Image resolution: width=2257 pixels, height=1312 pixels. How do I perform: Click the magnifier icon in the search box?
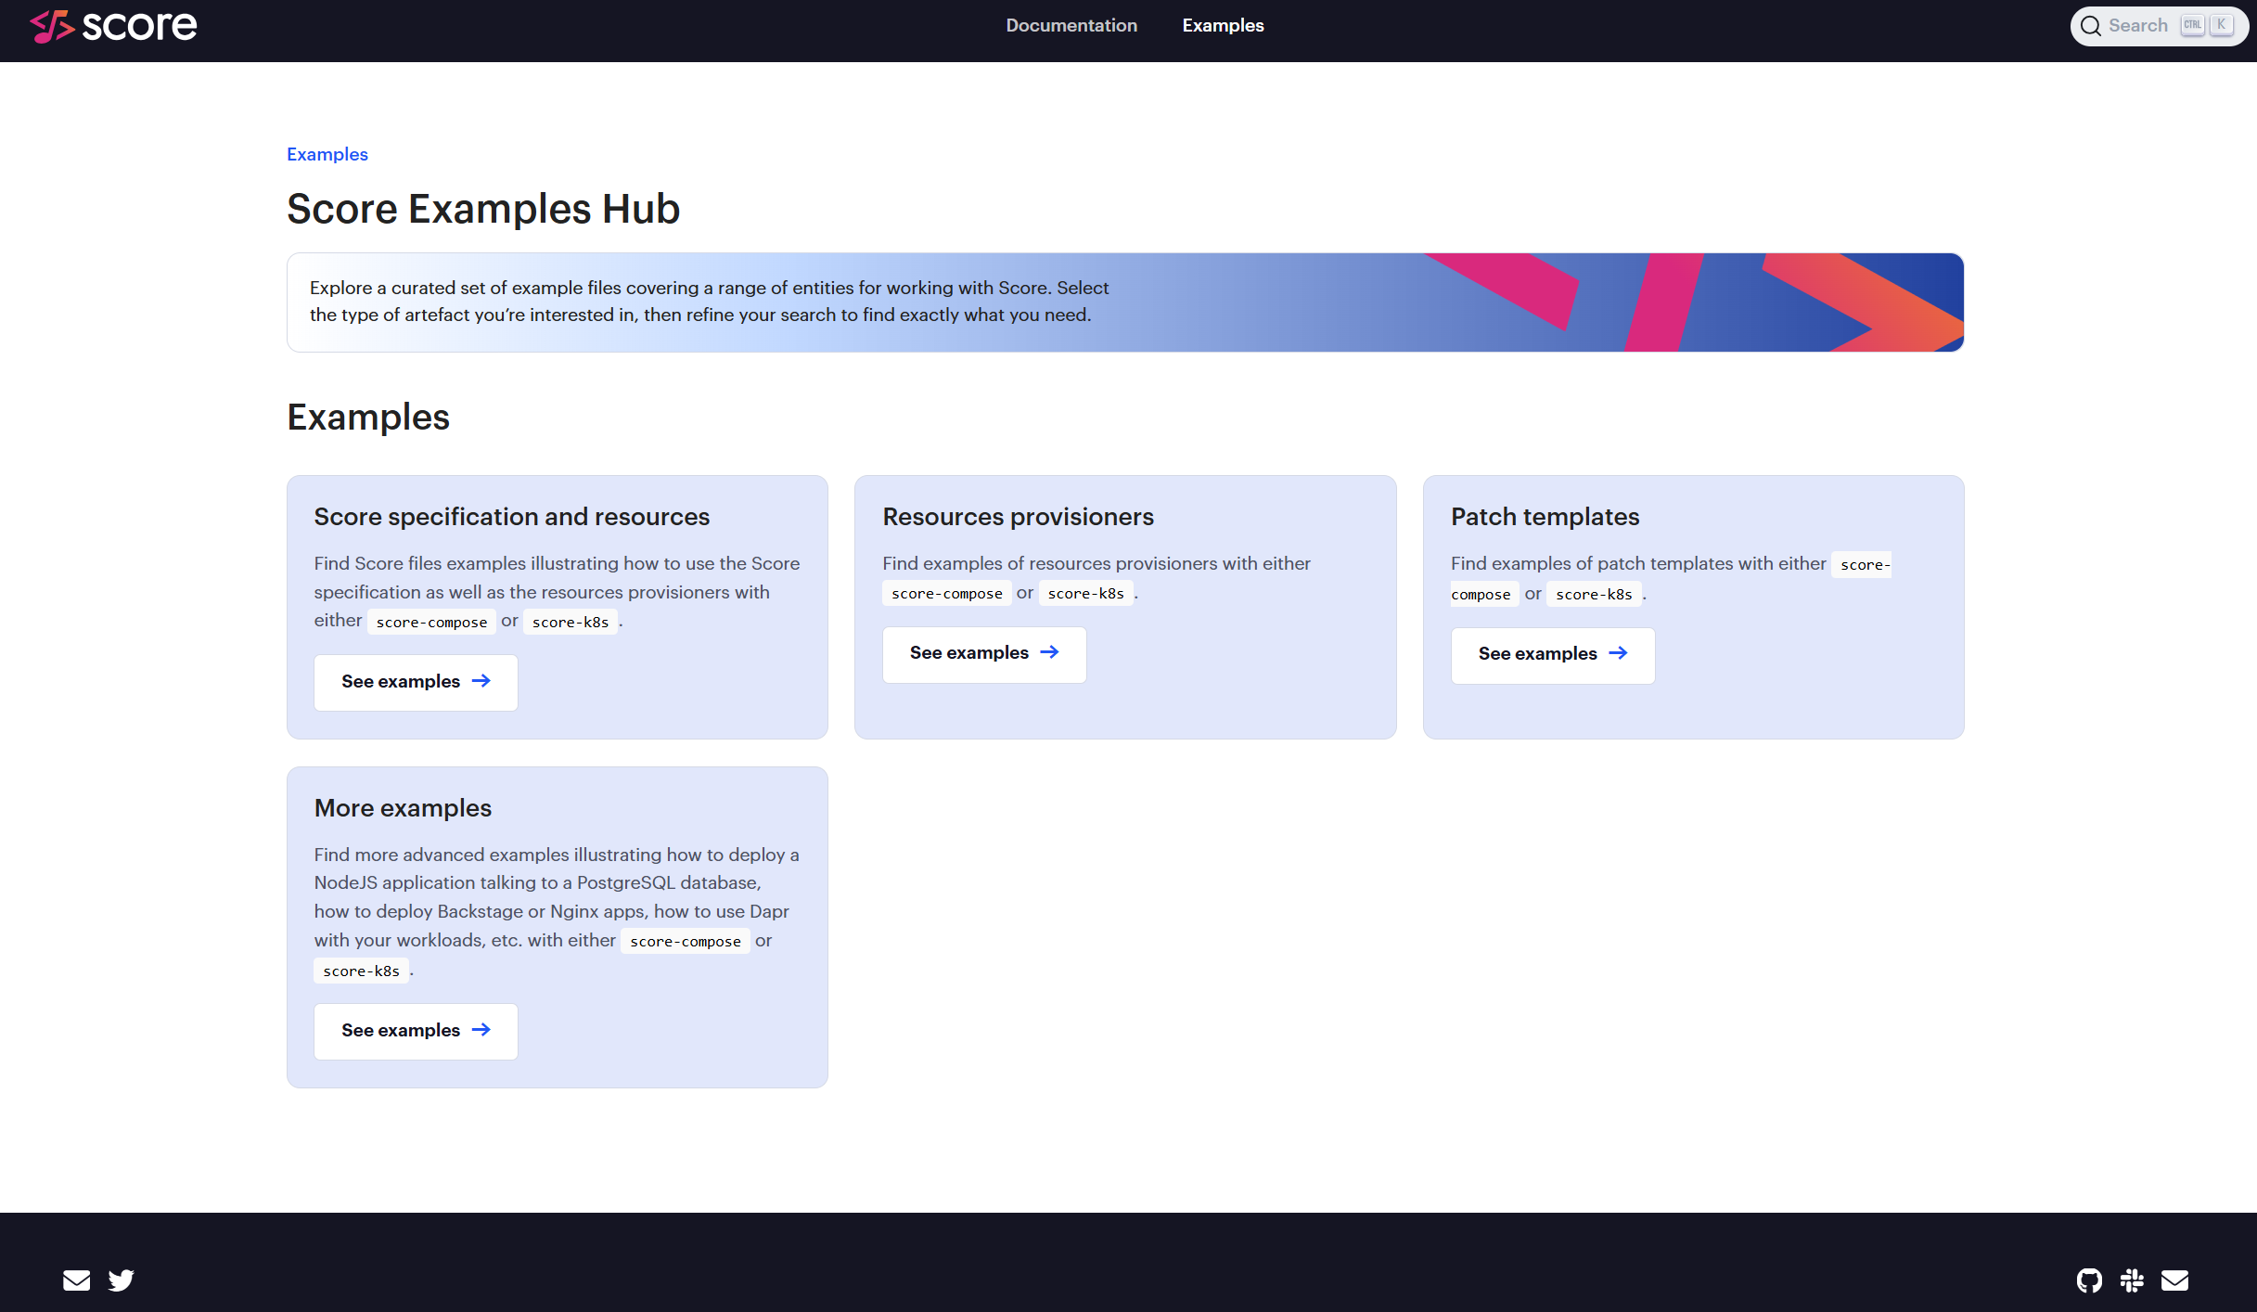click(2092, 26)
